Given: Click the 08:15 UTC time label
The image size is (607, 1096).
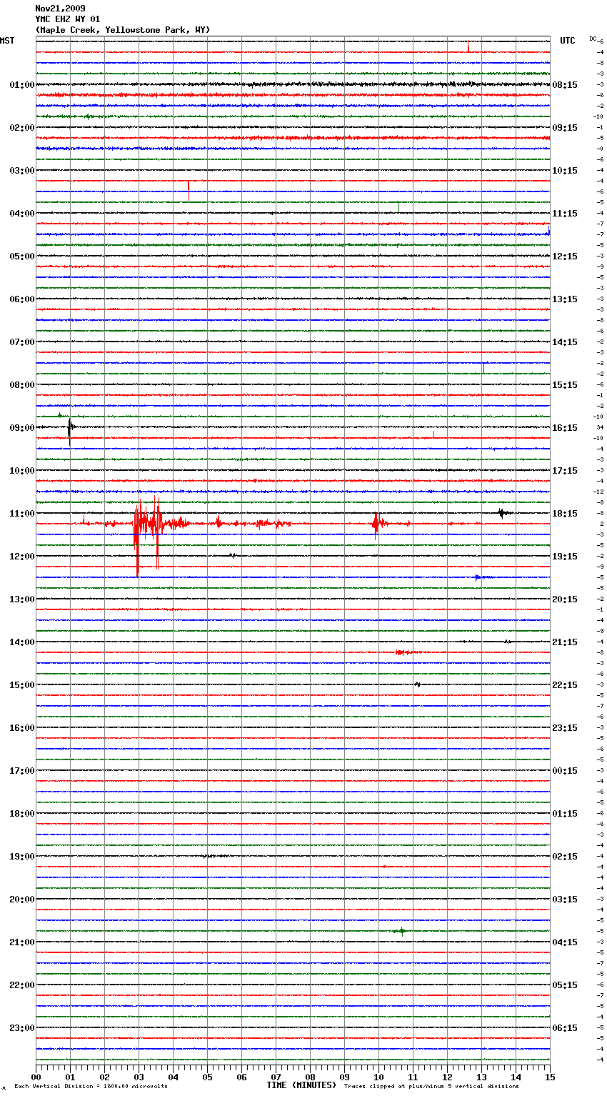Looking at the screenshot, I should 565,85.
